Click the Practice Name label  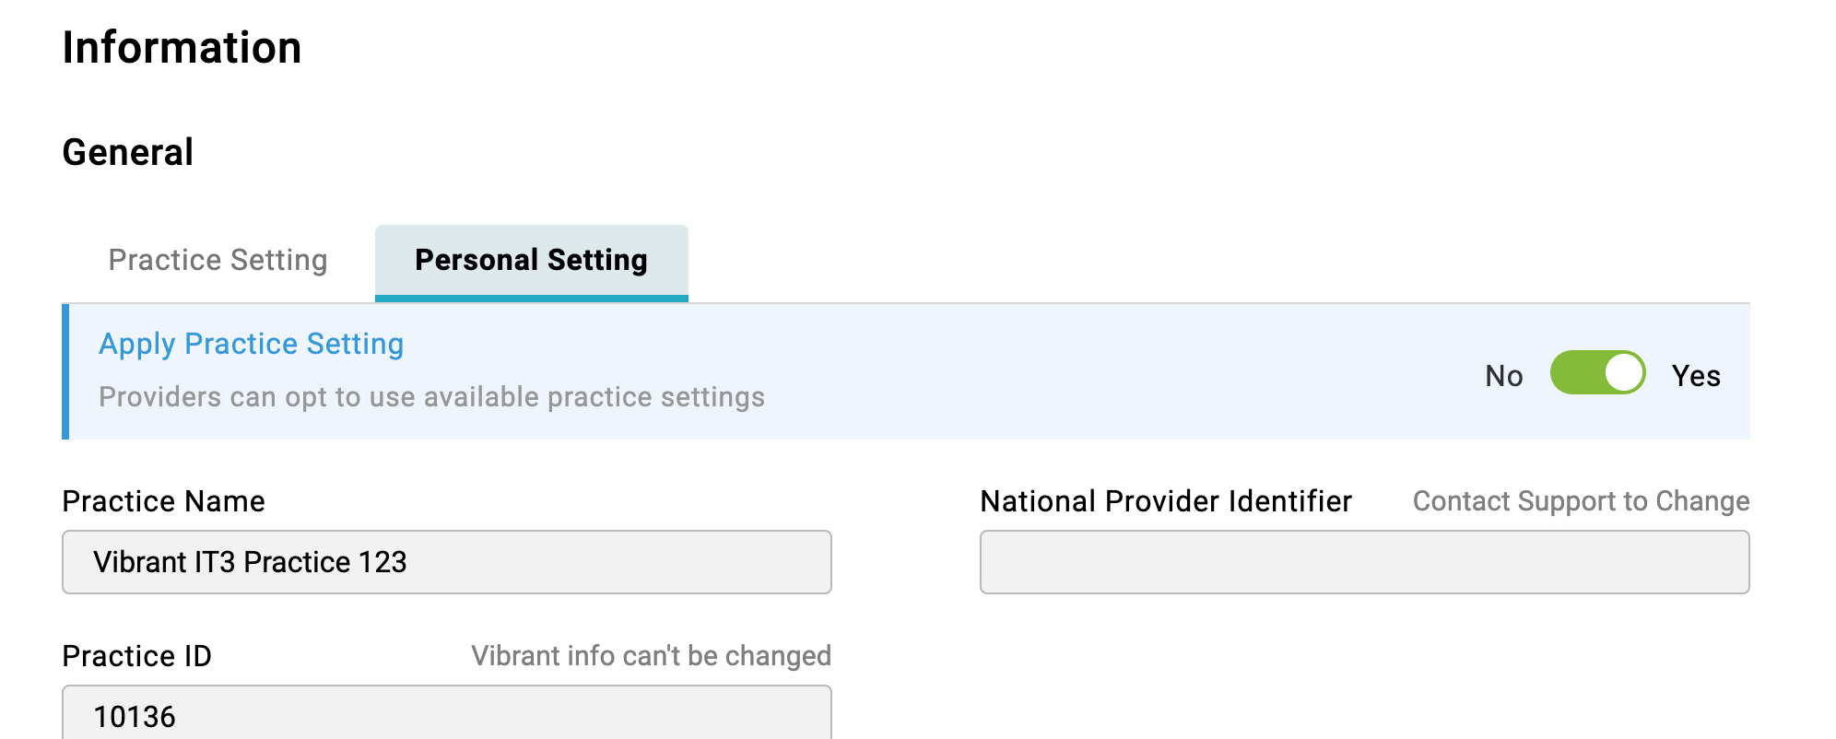[163, 501]
